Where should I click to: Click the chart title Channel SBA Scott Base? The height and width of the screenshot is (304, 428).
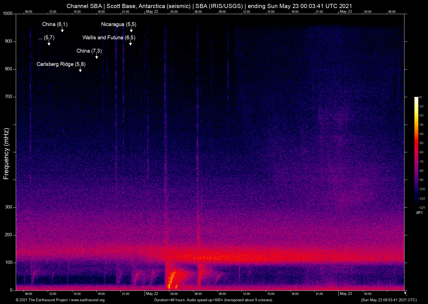[209, 6]
